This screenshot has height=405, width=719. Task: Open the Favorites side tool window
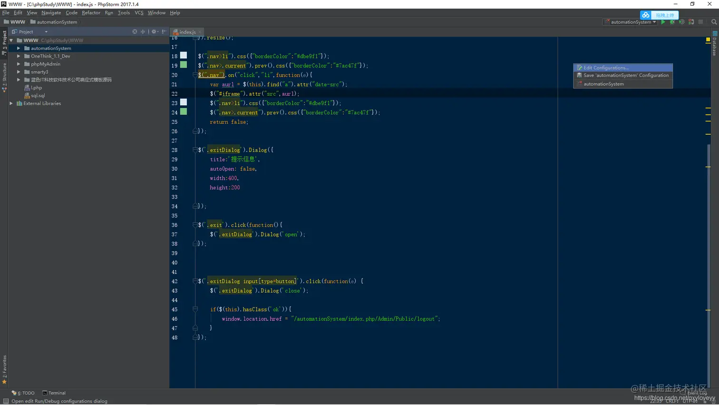pyautogui.click(x=4, y=370)
